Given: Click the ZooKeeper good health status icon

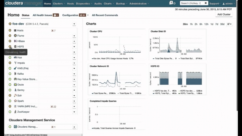Looking at the screenshot, I should pos(10,112).
